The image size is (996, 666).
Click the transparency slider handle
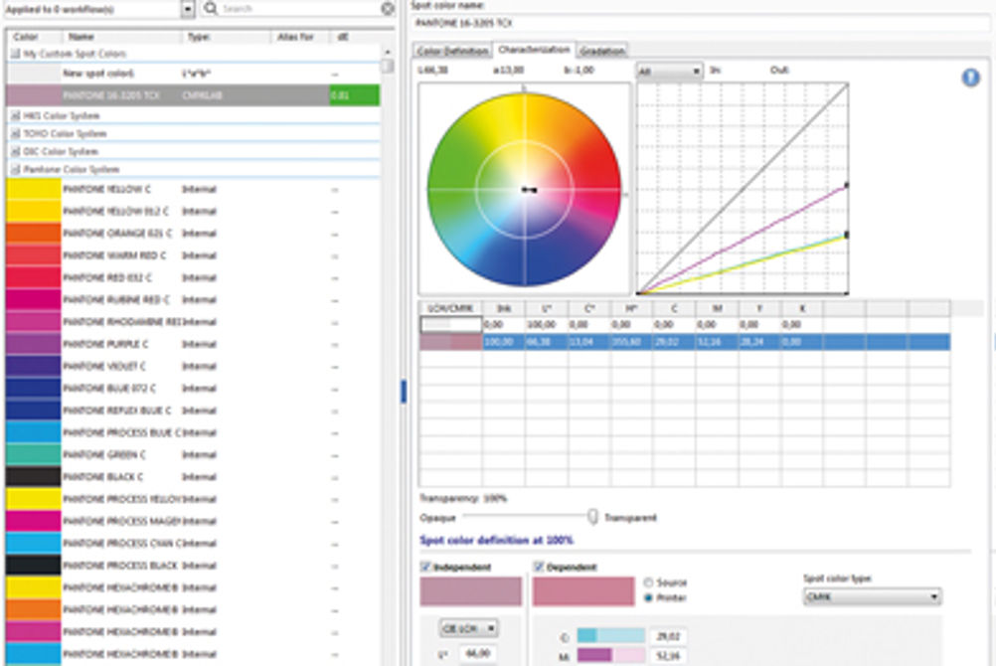592,517
